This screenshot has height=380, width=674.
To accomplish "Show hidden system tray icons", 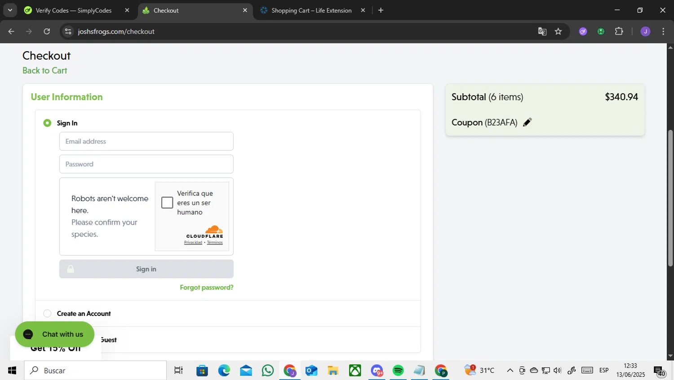I will [x=510, y=371].
